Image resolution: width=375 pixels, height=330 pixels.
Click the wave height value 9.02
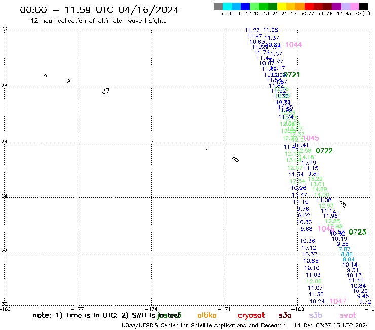pos(304,215)
